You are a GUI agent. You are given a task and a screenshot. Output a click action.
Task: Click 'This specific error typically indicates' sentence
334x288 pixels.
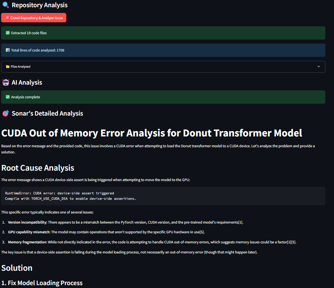pyautogui.click(x=47, y=212)
